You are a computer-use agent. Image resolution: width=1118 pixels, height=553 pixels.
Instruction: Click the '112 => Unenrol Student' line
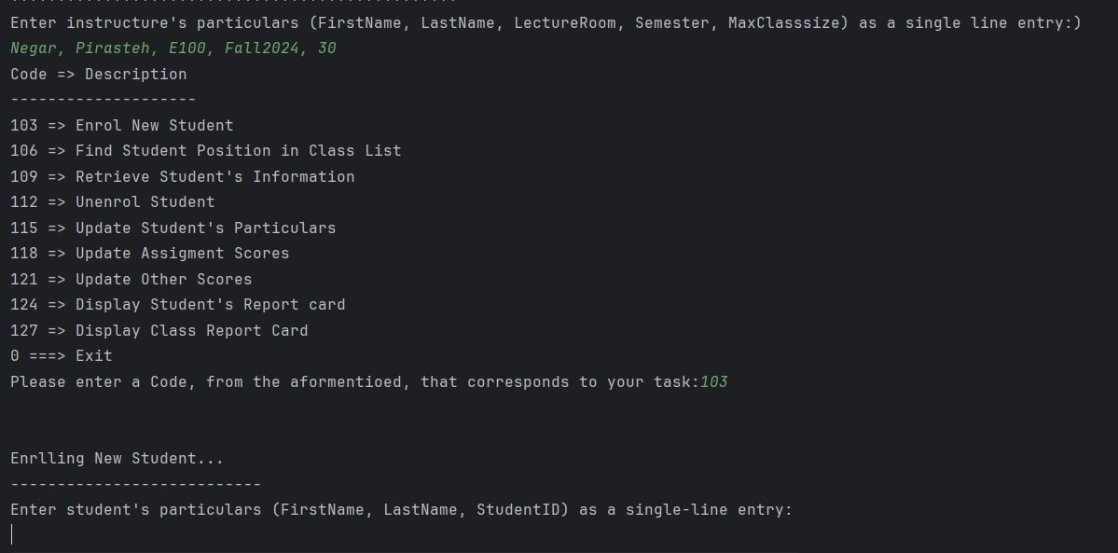point(113,202)
